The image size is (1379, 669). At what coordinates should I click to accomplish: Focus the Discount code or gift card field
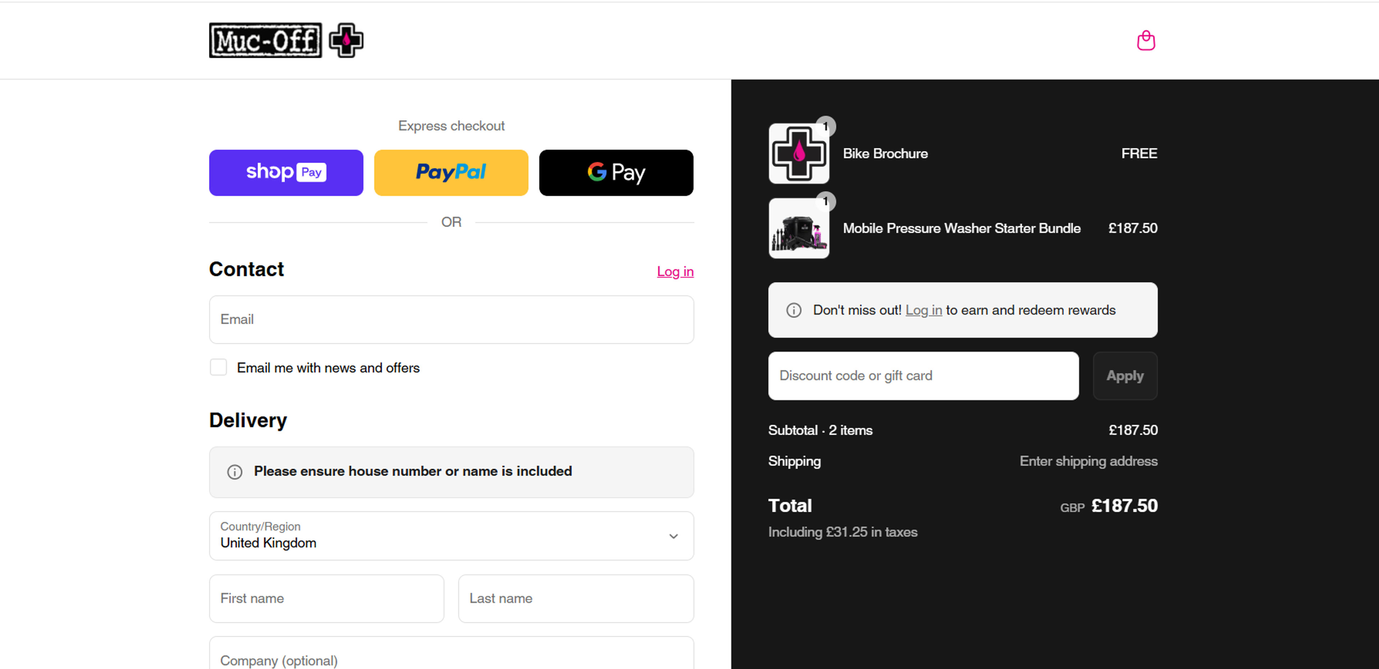pyautogui.click(x=923, y=376)
